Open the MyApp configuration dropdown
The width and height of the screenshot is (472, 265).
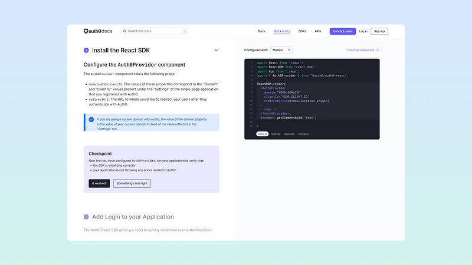[281, 50]
